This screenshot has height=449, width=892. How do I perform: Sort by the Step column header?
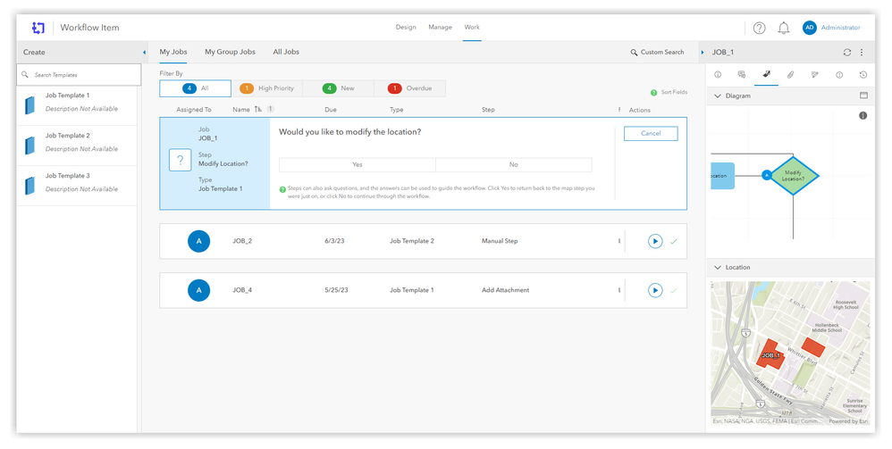coord(488,110)
